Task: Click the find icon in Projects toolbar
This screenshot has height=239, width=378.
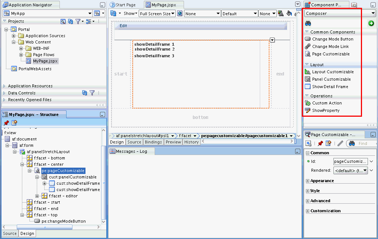Action: [63, 22]
